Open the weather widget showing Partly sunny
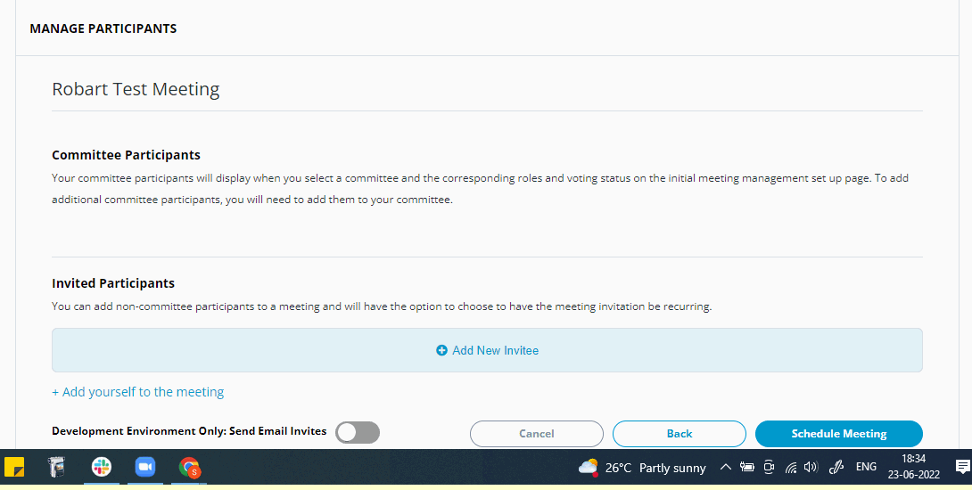The height and width of the screenshot is (490, 972). (x=641, y=468)
